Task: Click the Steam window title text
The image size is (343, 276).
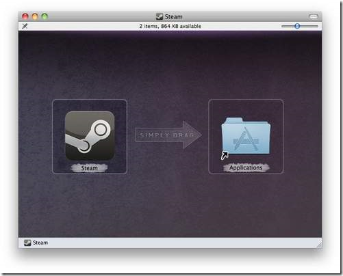Action: click(174, 16)
